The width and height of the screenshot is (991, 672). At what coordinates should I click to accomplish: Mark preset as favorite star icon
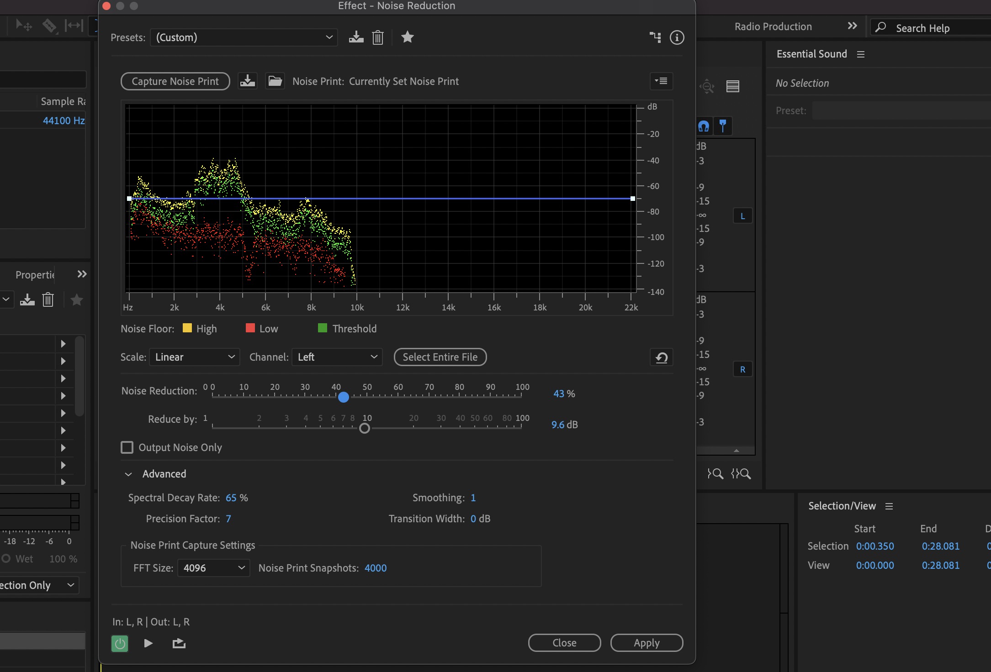coord(407,37)
